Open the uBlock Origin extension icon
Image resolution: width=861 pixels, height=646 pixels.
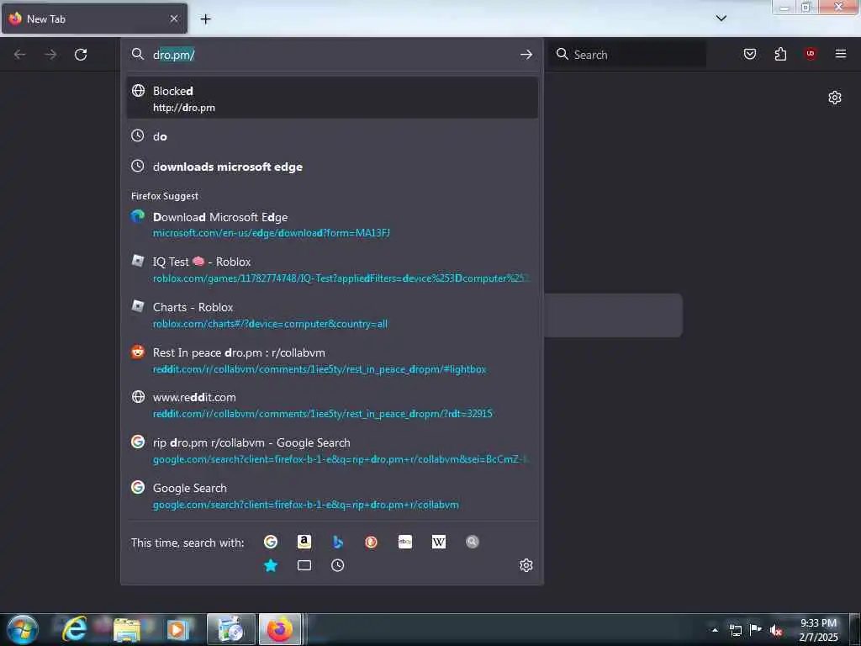coord(811,54)
